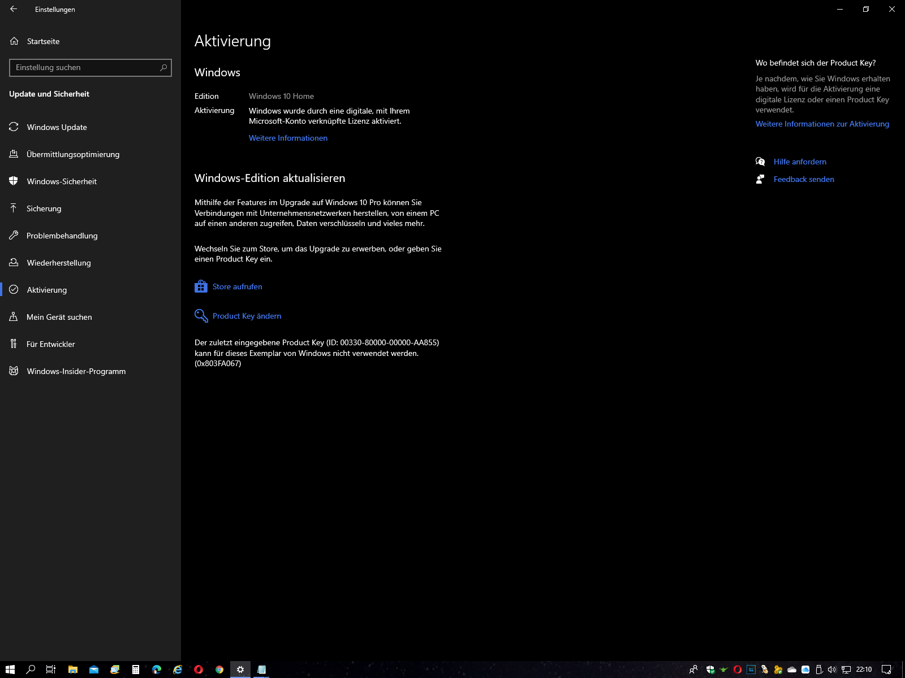Click the Update und Sicherheit section title
This screenshot has width=905, height=678.
[49, 94]
